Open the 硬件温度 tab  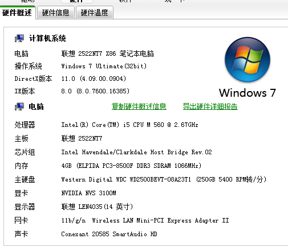[95, 13]
